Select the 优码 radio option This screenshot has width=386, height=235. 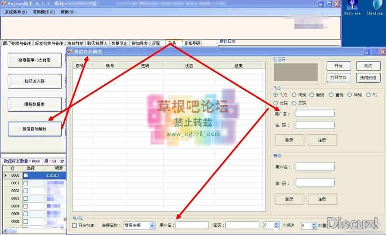276,103
